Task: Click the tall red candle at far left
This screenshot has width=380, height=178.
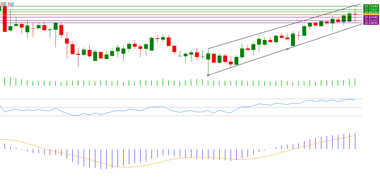Action: point(5,19)
